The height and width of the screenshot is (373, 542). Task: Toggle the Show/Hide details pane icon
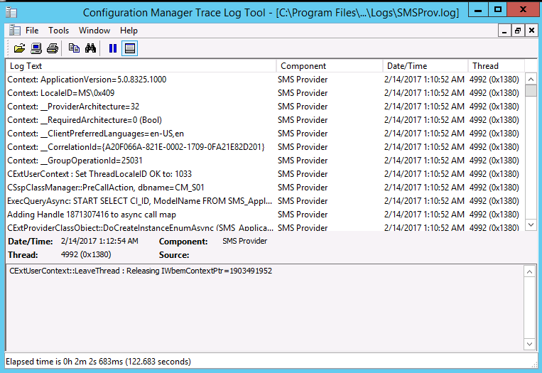(129, 48)
